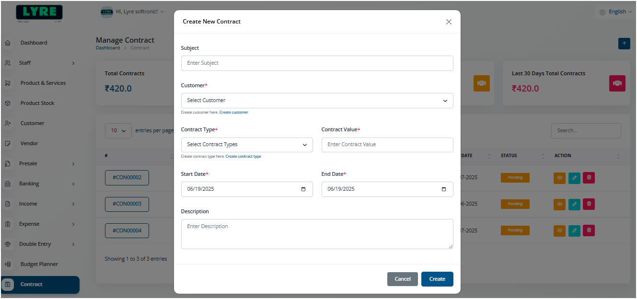Click the Enter Contract Value field
The height and width of the screenshot is (299, 637).
click(387, 145)
